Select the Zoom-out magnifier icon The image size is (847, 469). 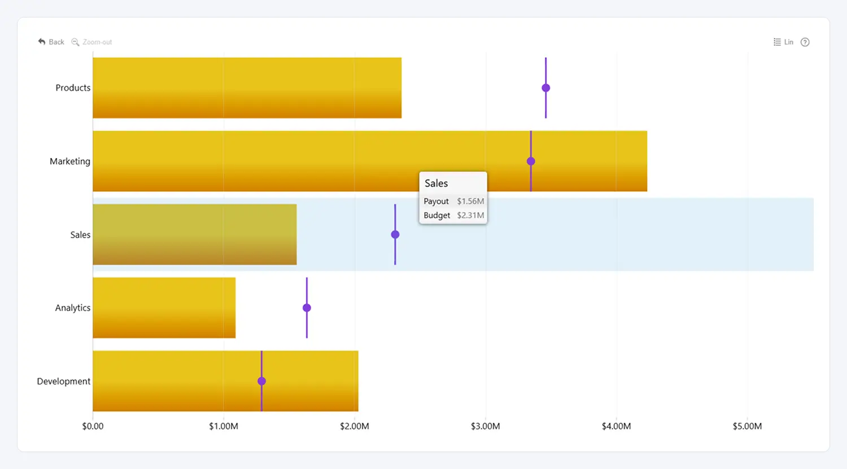pyautogui.click(x=75, y=42)
